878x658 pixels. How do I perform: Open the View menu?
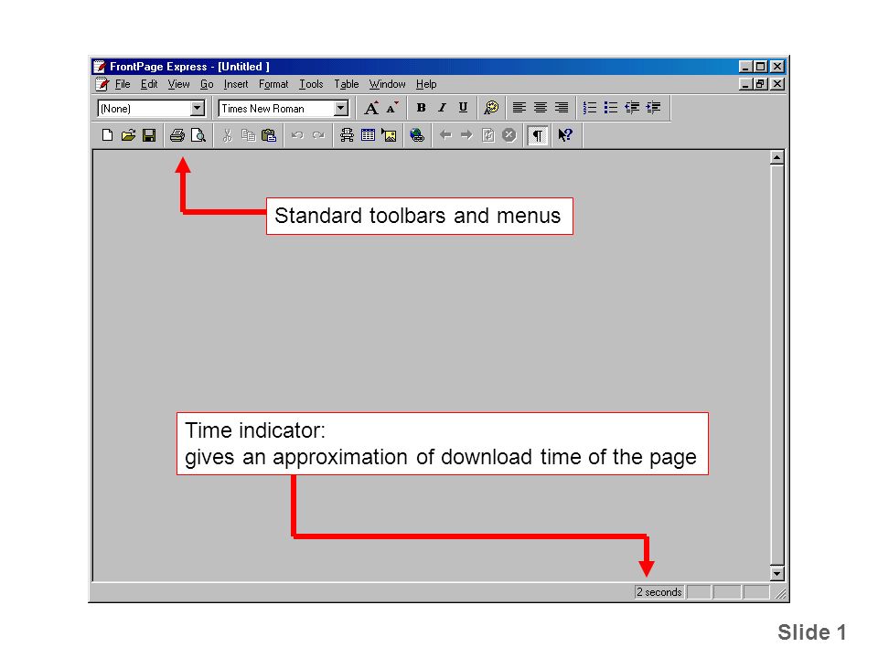click(178, 84)
